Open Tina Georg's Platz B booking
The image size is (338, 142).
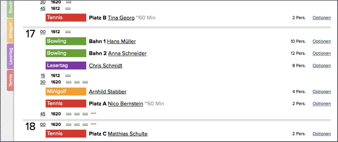(121, 18)
